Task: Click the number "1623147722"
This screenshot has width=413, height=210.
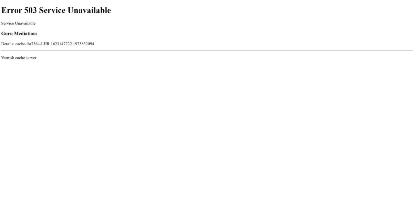Action: (61, 44)
